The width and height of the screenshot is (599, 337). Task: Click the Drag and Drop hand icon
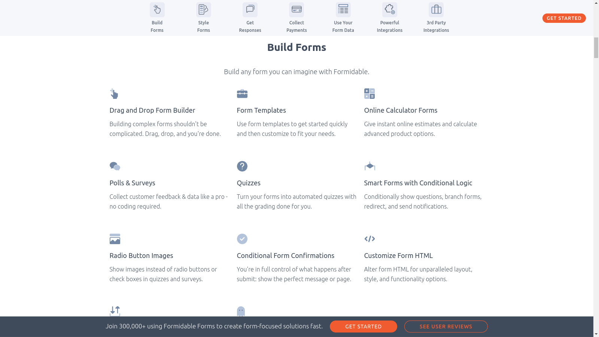(114, 94)
